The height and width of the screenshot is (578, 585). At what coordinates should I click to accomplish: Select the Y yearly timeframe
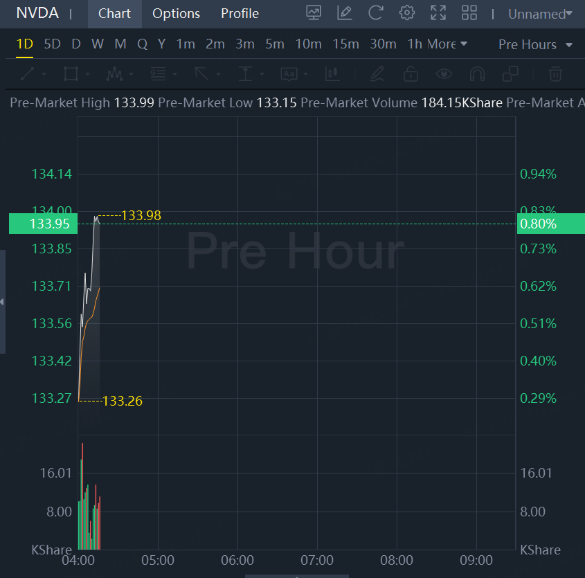click(x=161, y=44)
